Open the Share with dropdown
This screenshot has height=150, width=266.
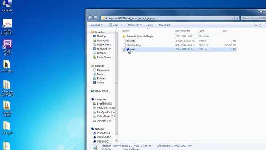(x=135, y=25)
